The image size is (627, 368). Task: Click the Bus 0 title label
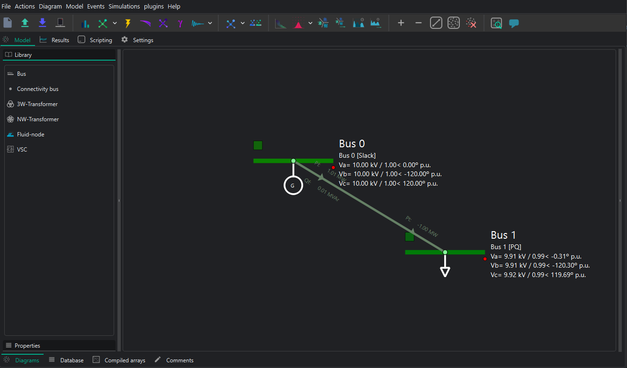(352, 144)
